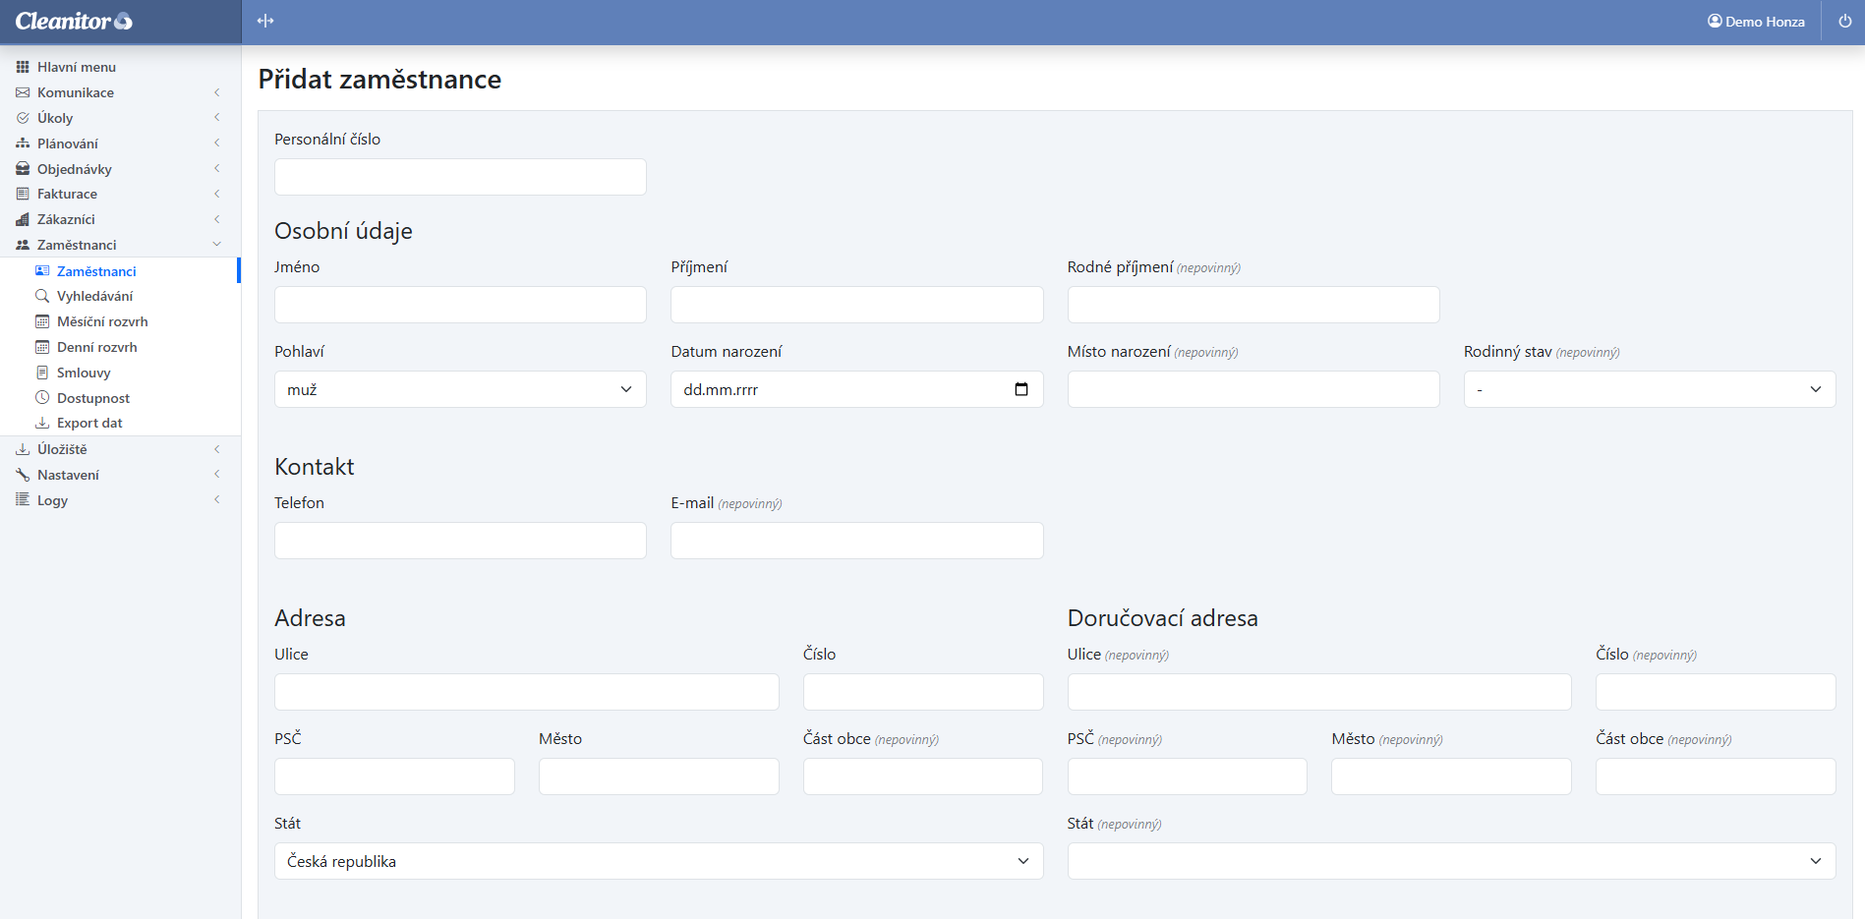This screenshot has height=919, width=1865.
Task: Click the Vyhledávání magnifier icon
Action: 42,296
